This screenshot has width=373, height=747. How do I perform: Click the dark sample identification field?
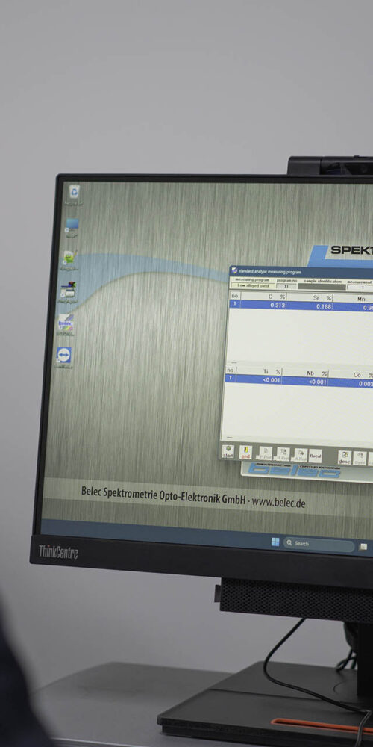(322, 287)
